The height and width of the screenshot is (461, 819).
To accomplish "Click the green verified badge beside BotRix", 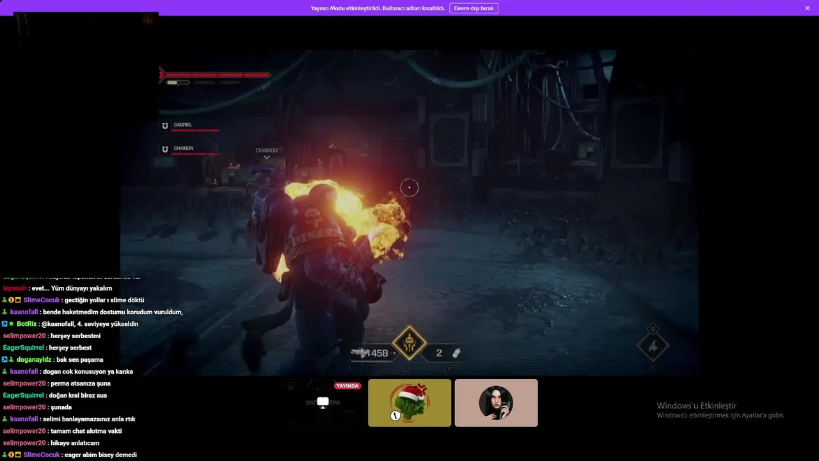I will pyautogui.click(x=12, y=324).
